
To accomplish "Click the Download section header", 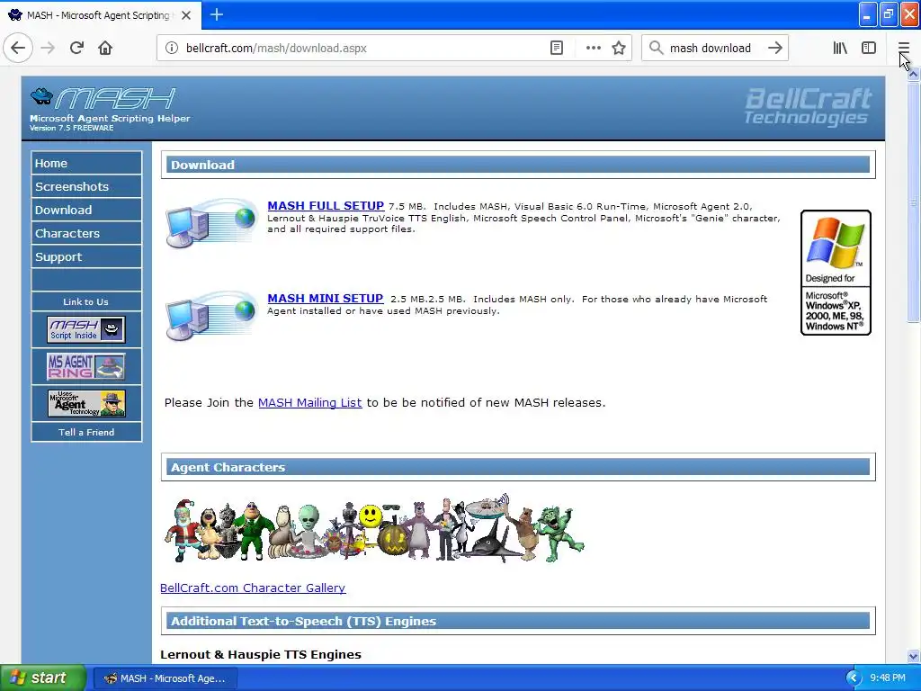I will click(x=518, y=165).
